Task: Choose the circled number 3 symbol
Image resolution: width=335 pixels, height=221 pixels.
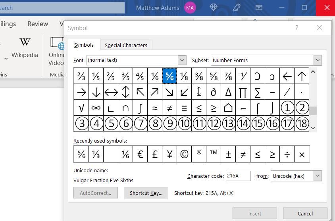Action: coord(81,124)
